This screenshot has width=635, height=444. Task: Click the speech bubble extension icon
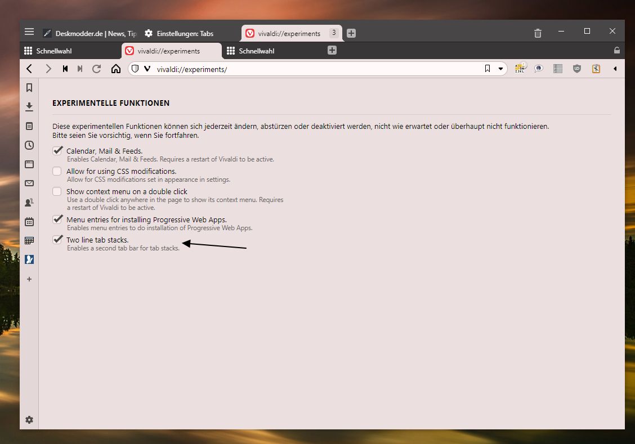click(x=538, y=69)
